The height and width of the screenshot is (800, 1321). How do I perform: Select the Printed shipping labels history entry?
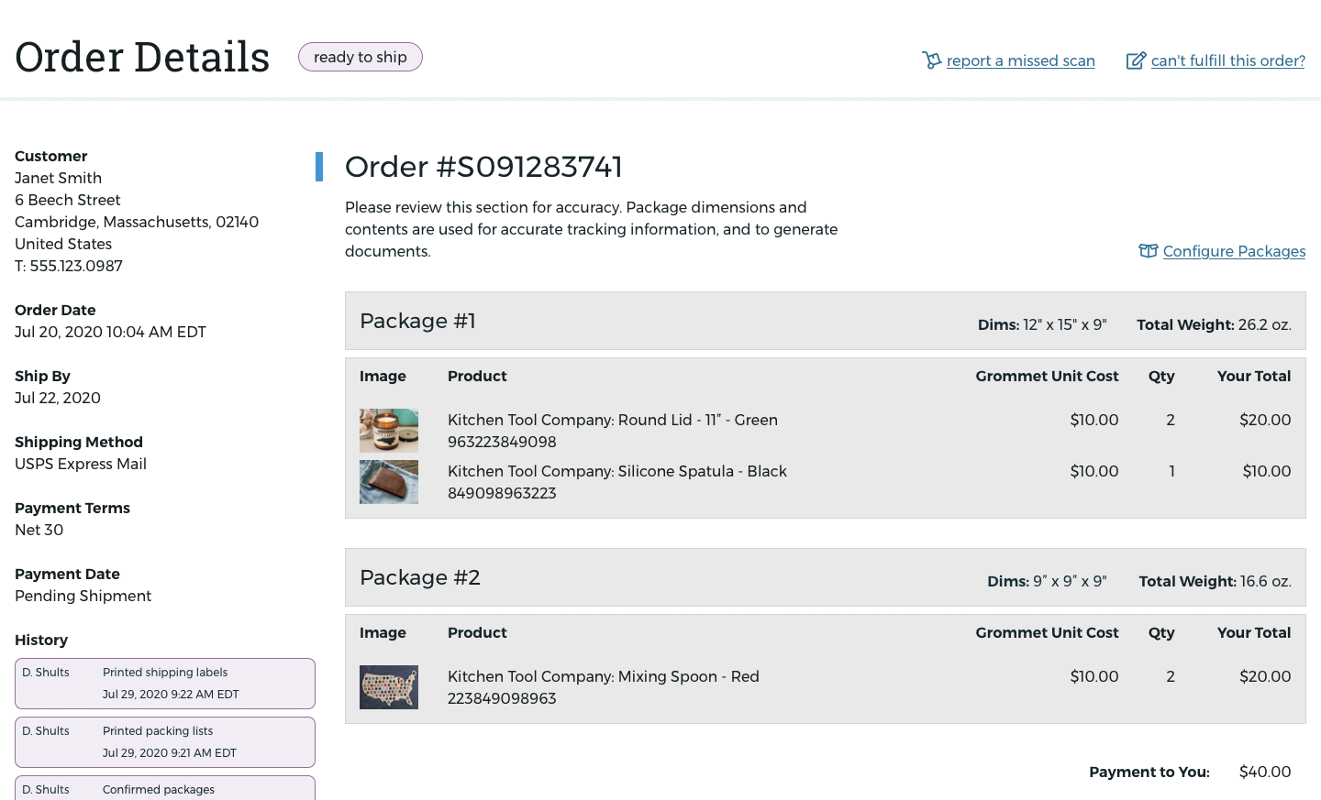point(165,684)
